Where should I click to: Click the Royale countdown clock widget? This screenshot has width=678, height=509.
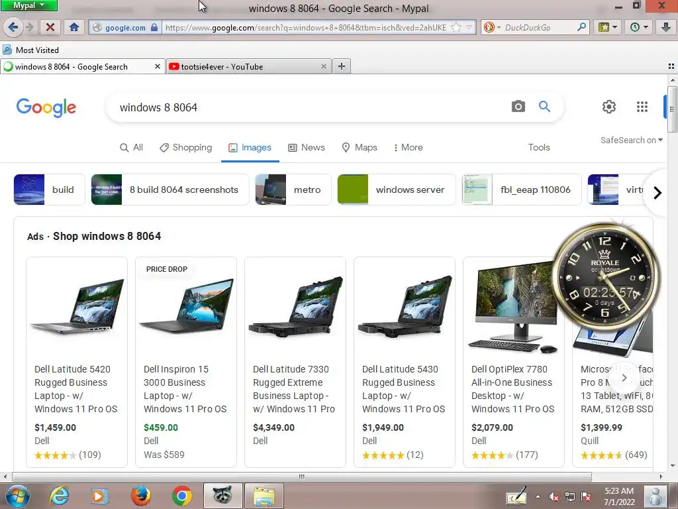pos(606,278)
